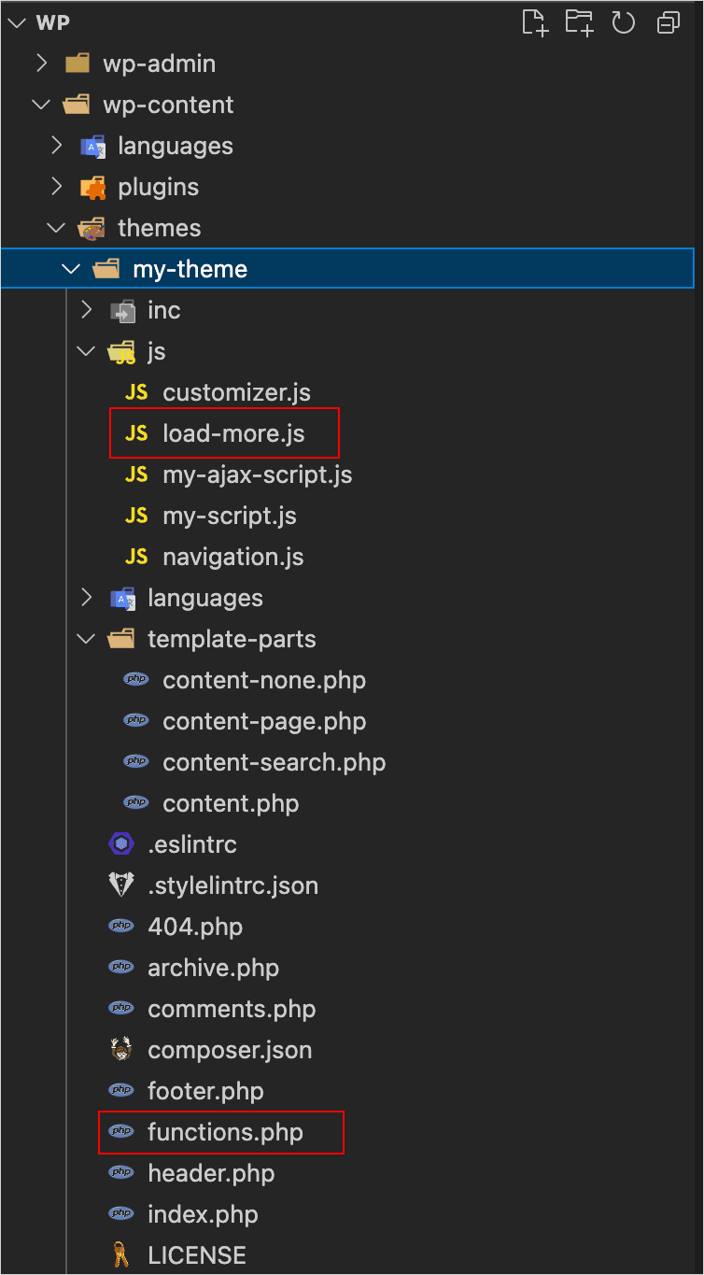Screen dimensions: 704x1275
Task: Collapse the js folder chevron
Action: tap(86, 351)
